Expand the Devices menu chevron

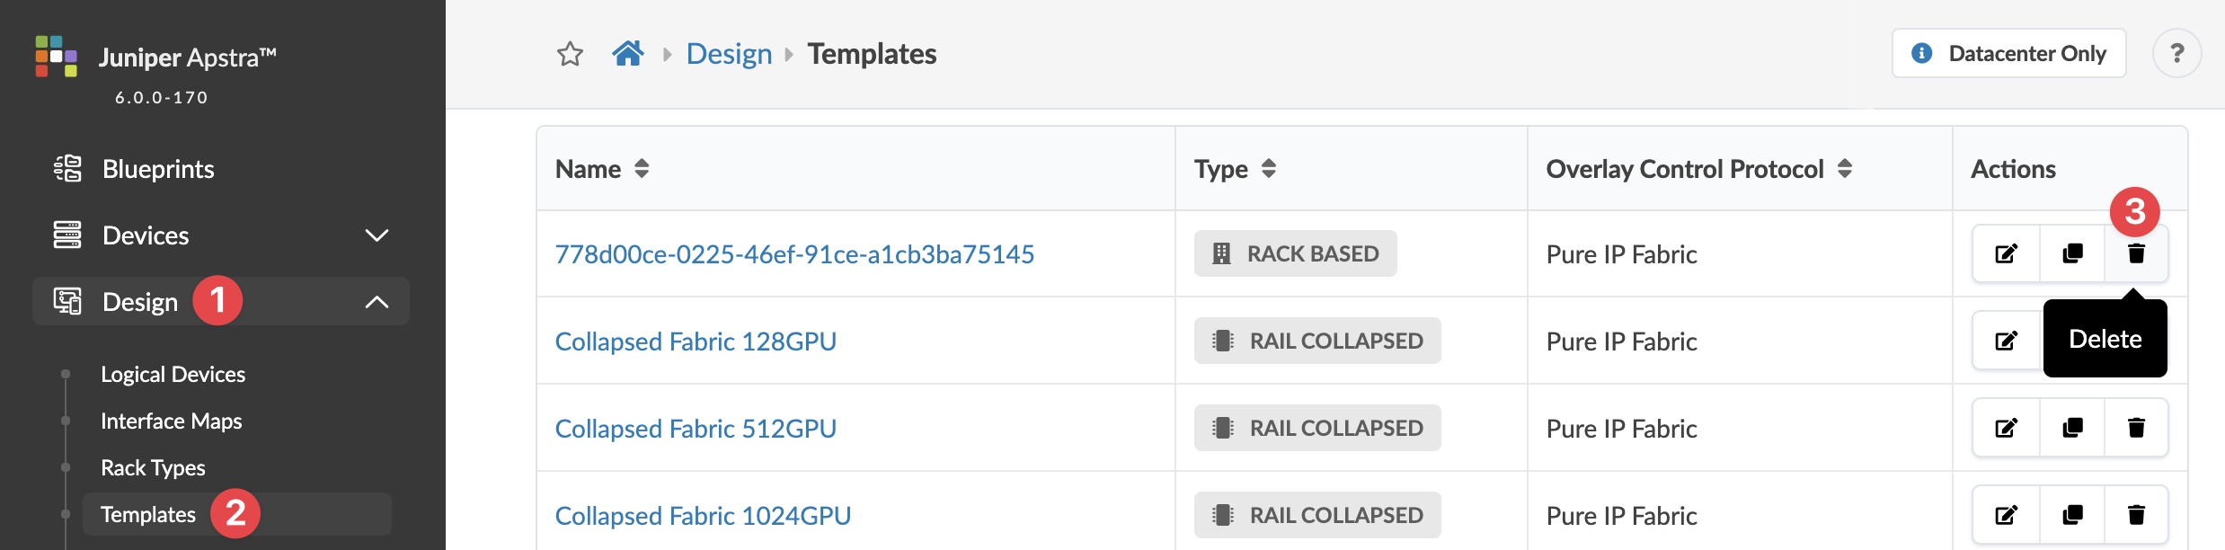coord(377,235)
